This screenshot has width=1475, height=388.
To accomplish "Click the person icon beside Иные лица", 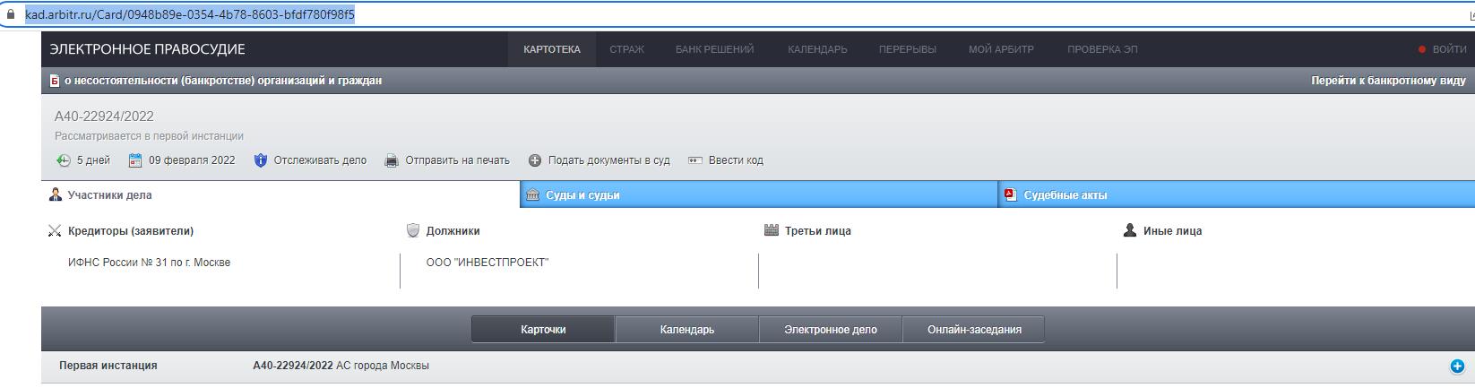I will pyautogui.click(x=1130, y=230).
